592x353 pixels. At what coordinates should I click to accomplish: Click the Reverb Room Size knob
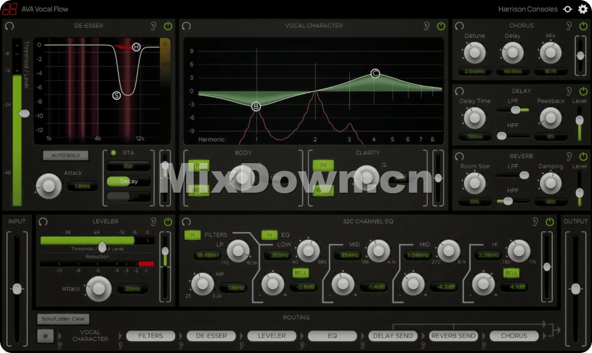[x=475, y=183]
